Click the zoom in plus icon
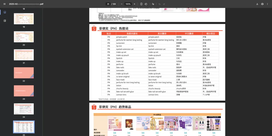272x136 pixels. coord(134,4)
